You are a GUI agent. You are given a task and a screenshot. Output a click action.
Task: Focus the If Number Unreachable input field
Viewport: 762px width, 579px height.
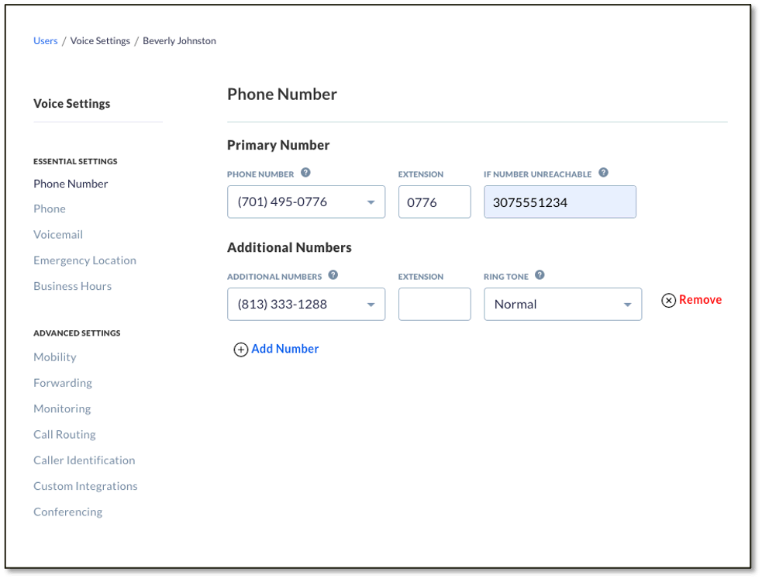tap(560, 202)
